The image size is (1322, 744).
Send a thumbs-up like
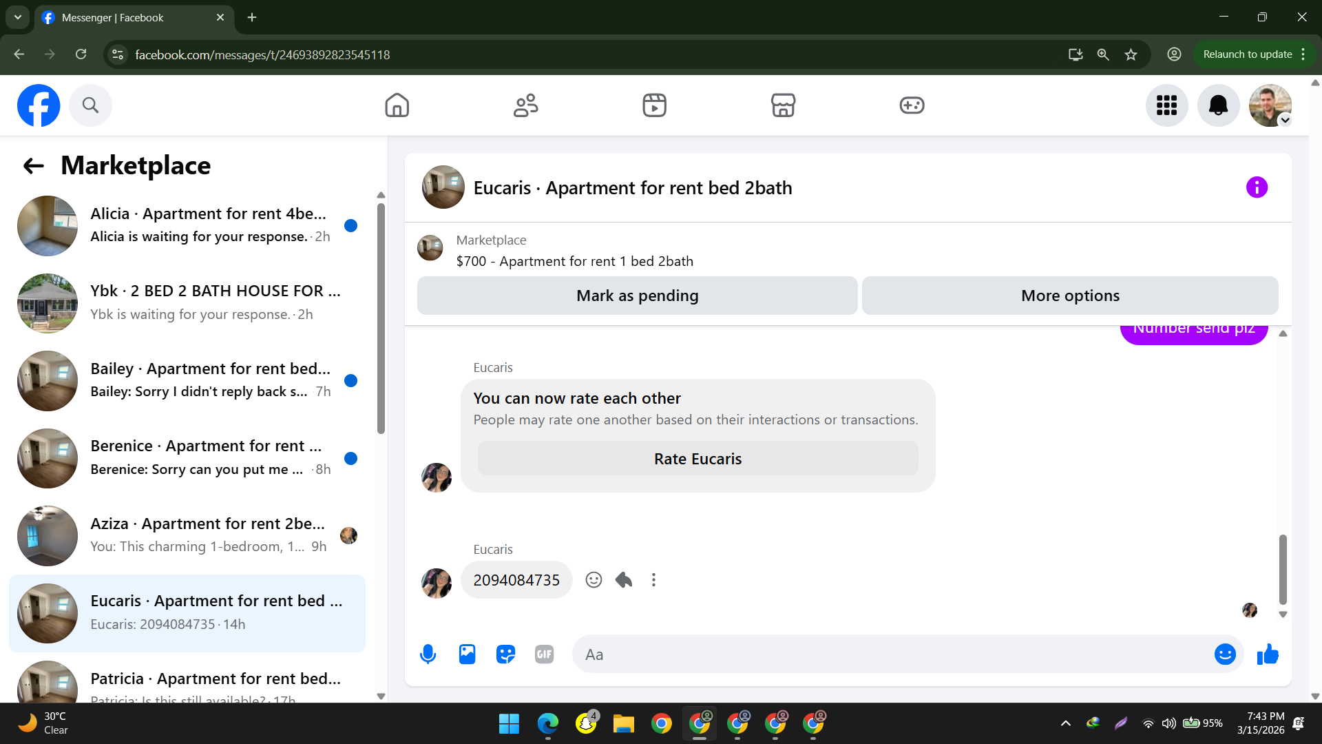(1268, 654)
